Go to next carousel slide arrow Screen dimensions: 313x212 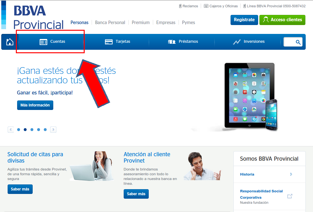[53, 130]
